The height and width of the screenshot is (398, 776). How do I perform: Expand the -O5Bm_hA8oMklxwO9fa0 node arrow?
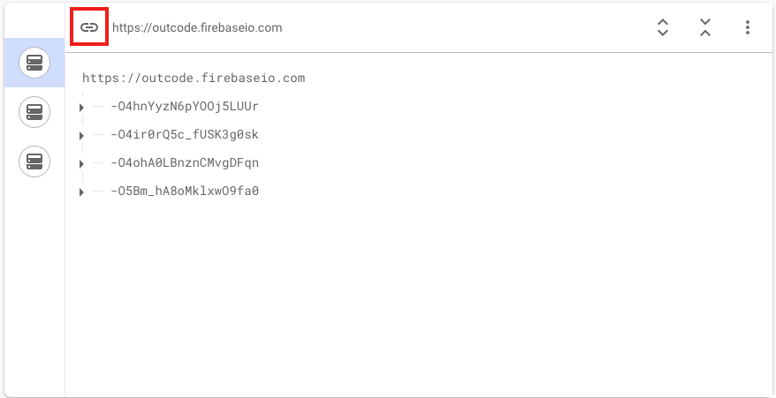coord(81,192)
